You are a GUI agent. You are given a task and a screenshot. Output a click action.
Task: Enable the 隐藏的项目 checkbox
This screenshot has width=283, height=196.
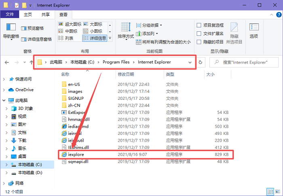coord(199,42)
